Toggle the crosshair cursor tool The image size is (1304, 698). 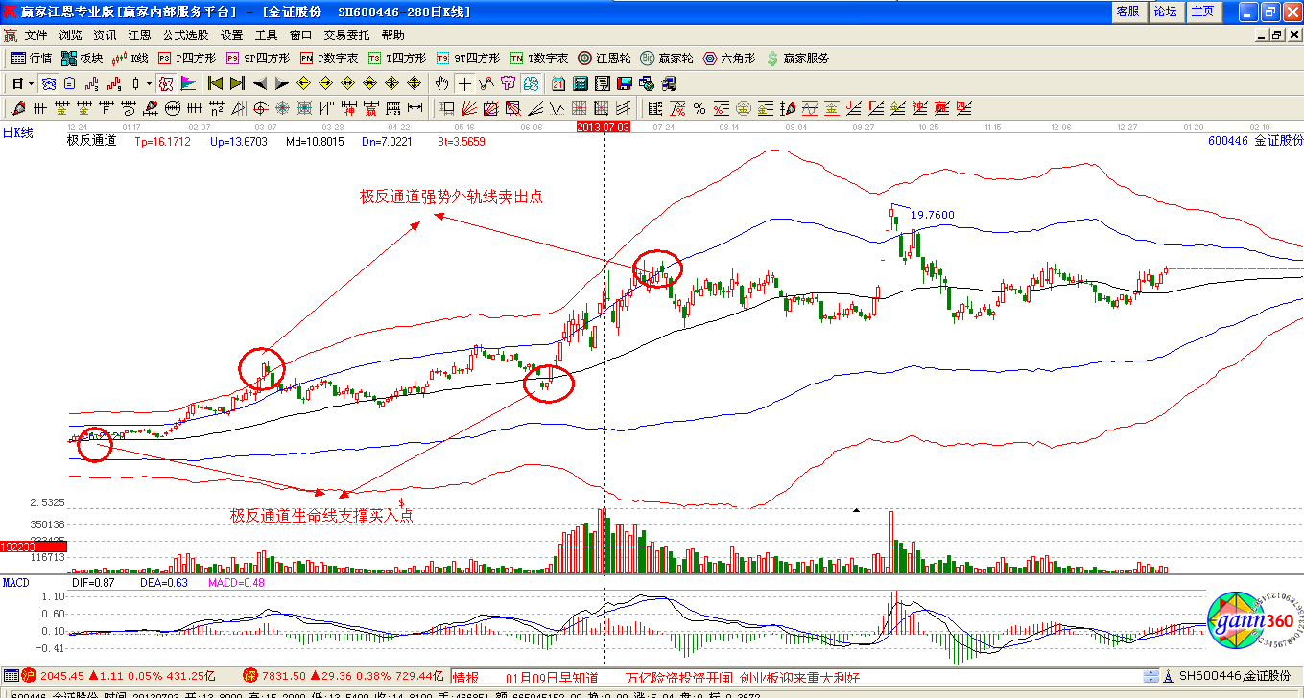(x=464, y=83)
